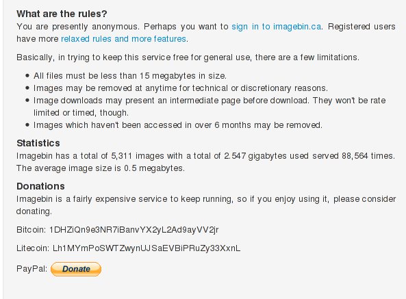Click the 15 megabytes file size rule

[130, 76]
